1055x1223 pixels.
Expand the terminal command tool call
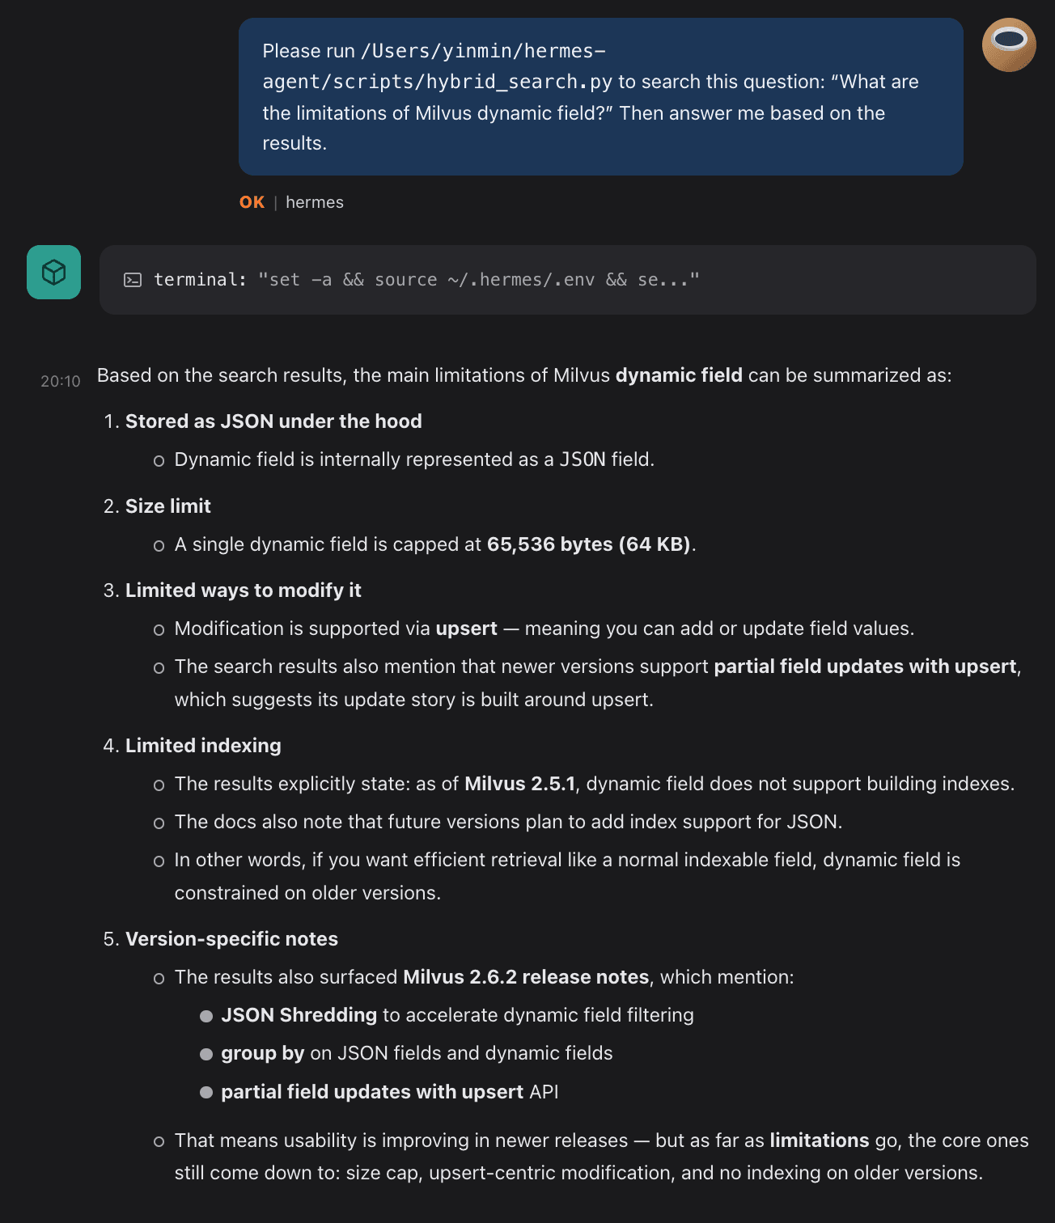(x=566, y=280)
